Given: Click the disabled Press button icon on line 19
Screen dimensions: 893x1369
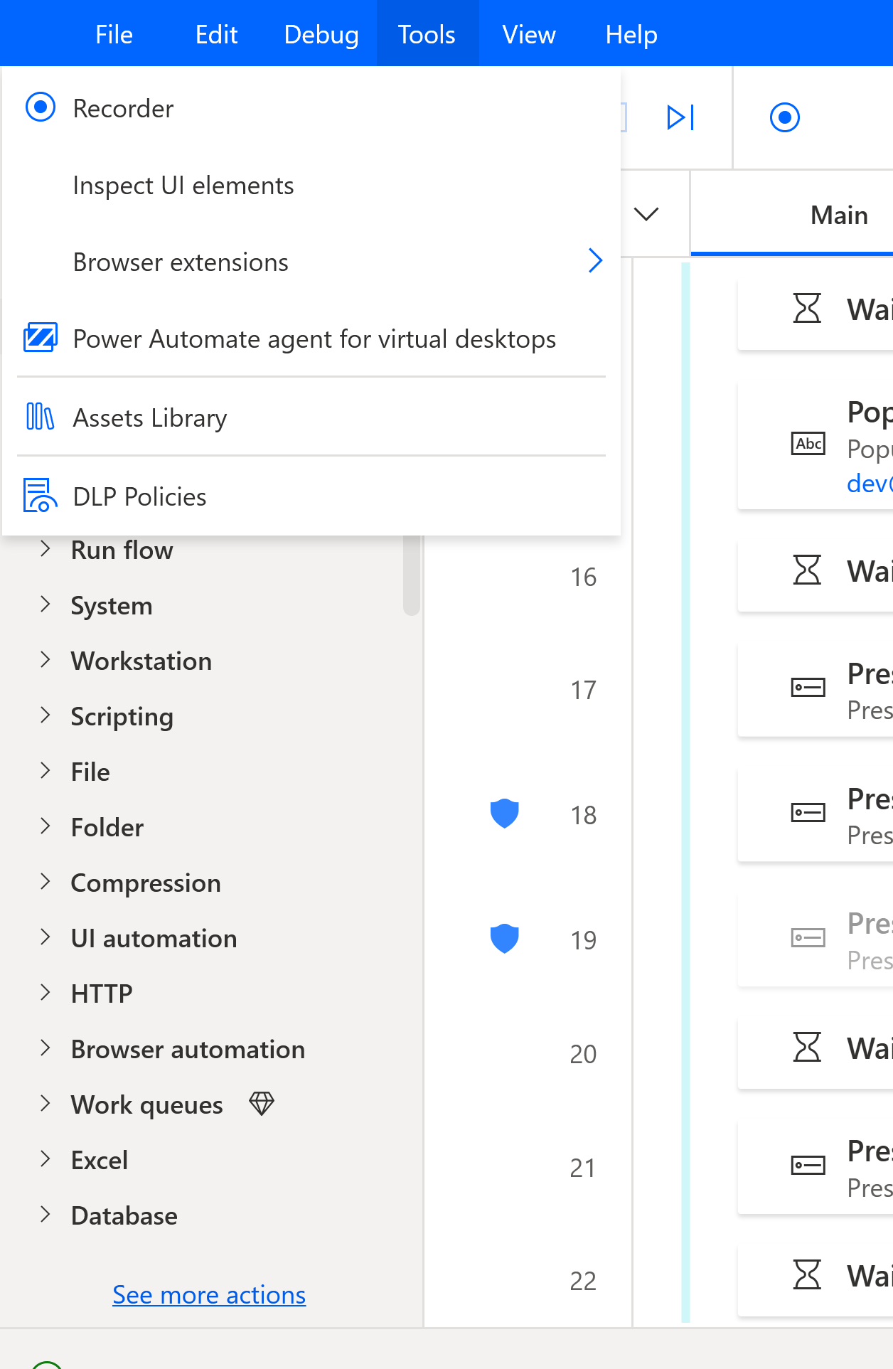Looking at the screenshot, I should click(808, 937).
